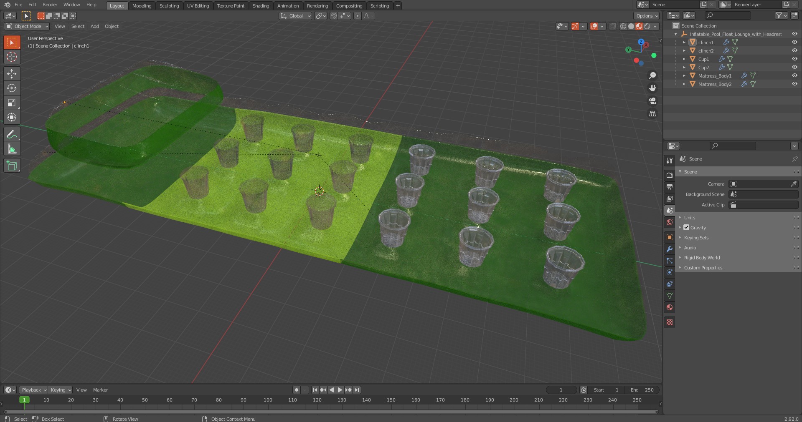Open the View Layer properties tab
Screen dimensions: 802x422
(670, 198)
